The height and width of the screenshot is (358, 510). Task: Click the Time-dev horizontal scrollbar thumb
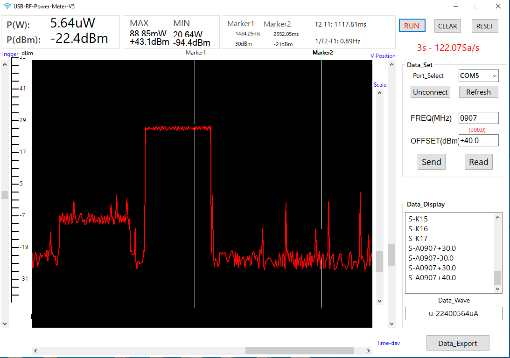(299, 351)
